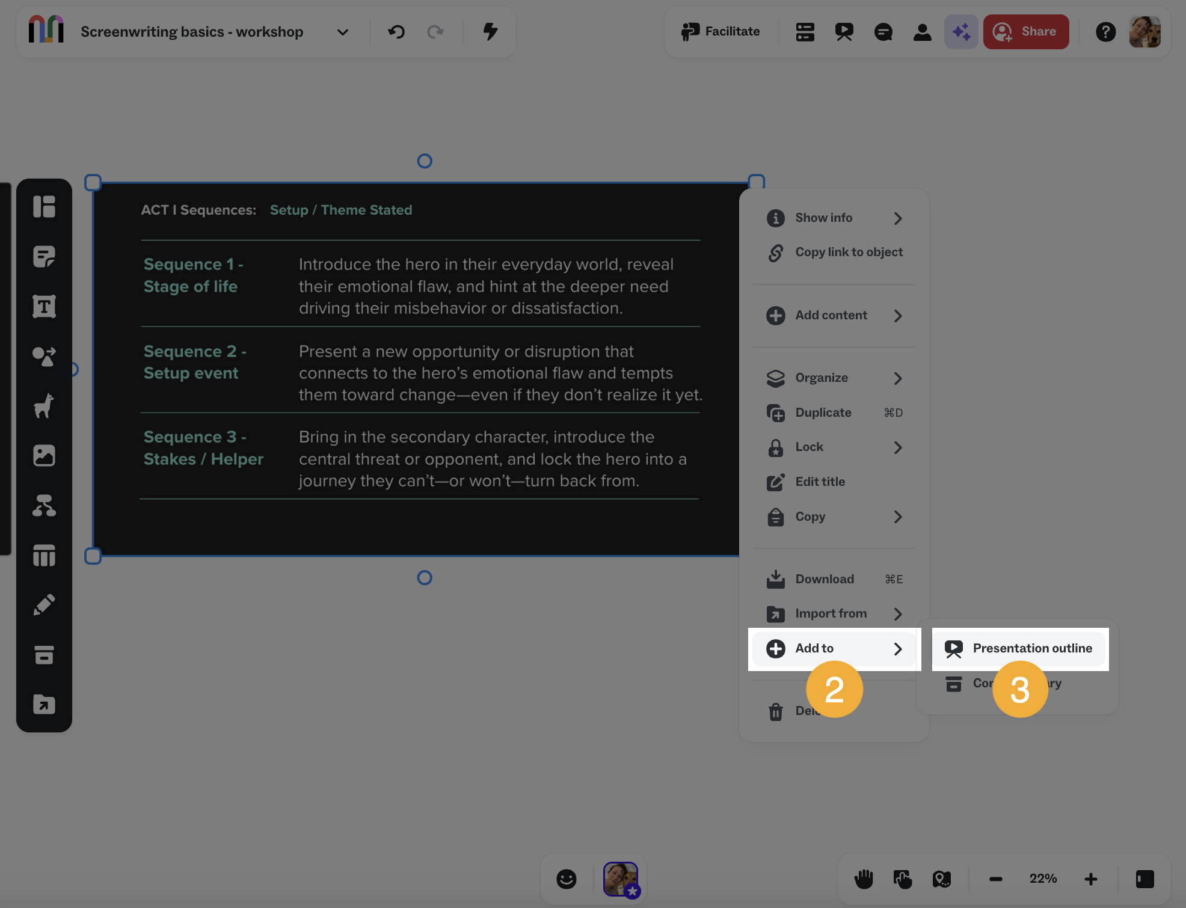
Task: Open the comments panel
Action: click(x=883, y=32)
